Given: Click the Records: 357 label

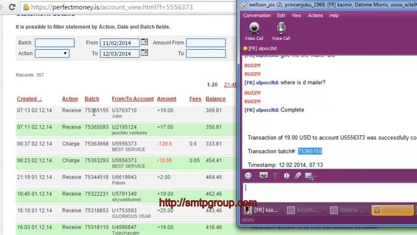Looking at the screenshot, I should 30,75.
